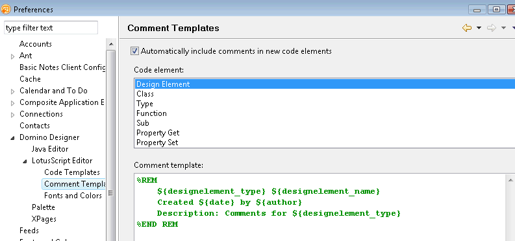Open XPages preferences
515x241 pixels.
pyautogui.click(x=44, y=219)
